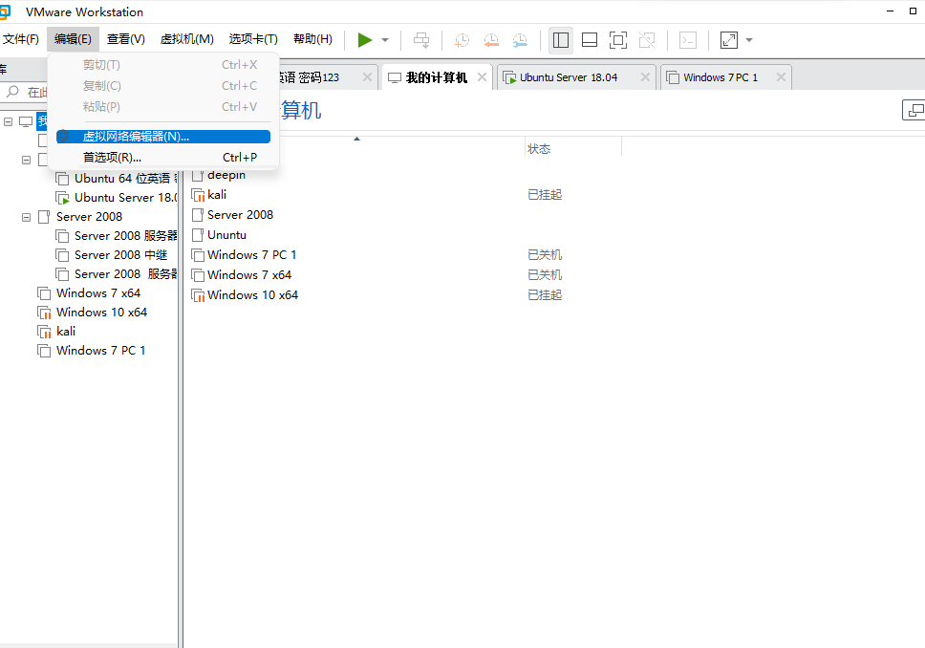This screenshot has height=648, width=925.
Task: Select Server 2008 row in main list
Action: pyautogui.click(x=233, y=215)
